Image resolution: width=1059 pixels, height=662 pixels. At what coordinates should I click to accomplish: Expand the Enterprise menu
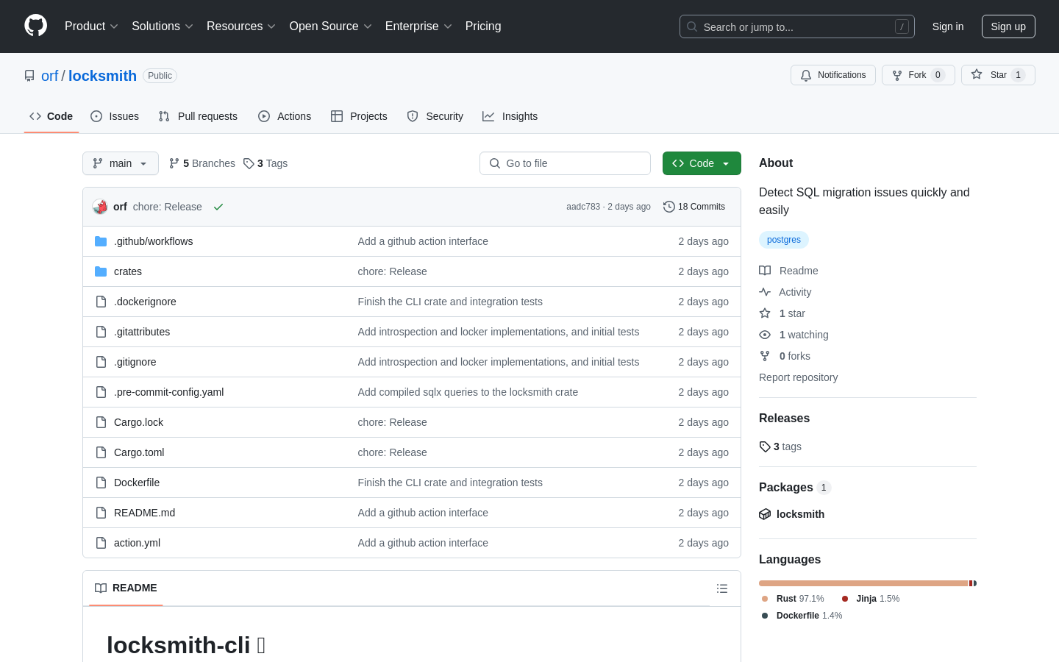(418, 26)
